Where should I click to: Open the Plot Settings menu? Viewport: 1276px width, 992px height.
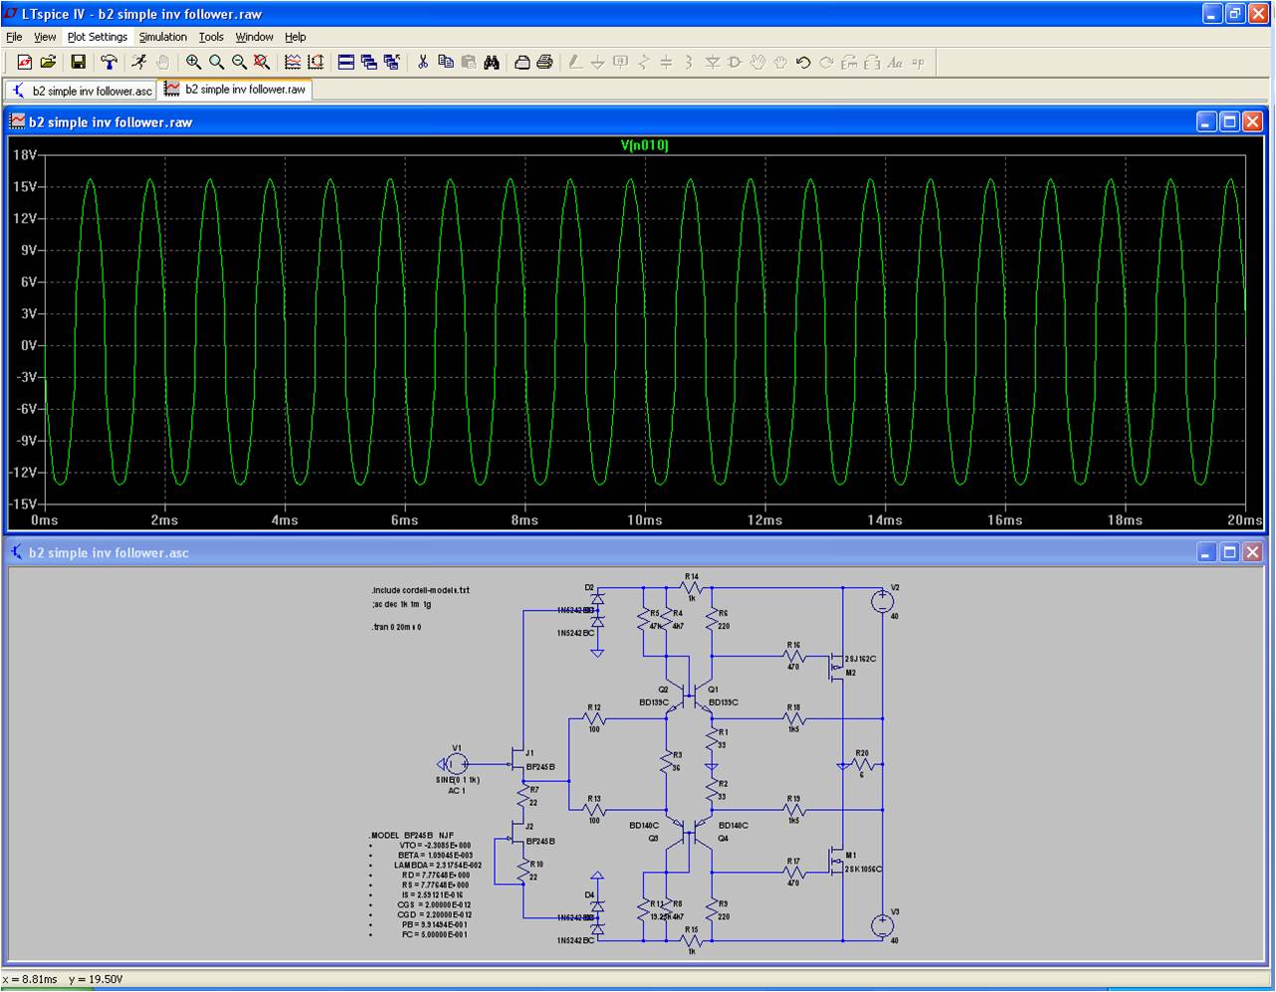tap(98, 37)
